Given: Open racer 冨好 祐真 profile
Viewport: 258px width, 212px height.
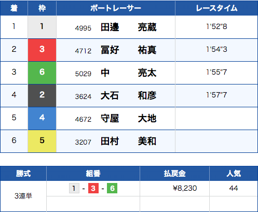Looking at the screenshot, I should coord(129,50).
